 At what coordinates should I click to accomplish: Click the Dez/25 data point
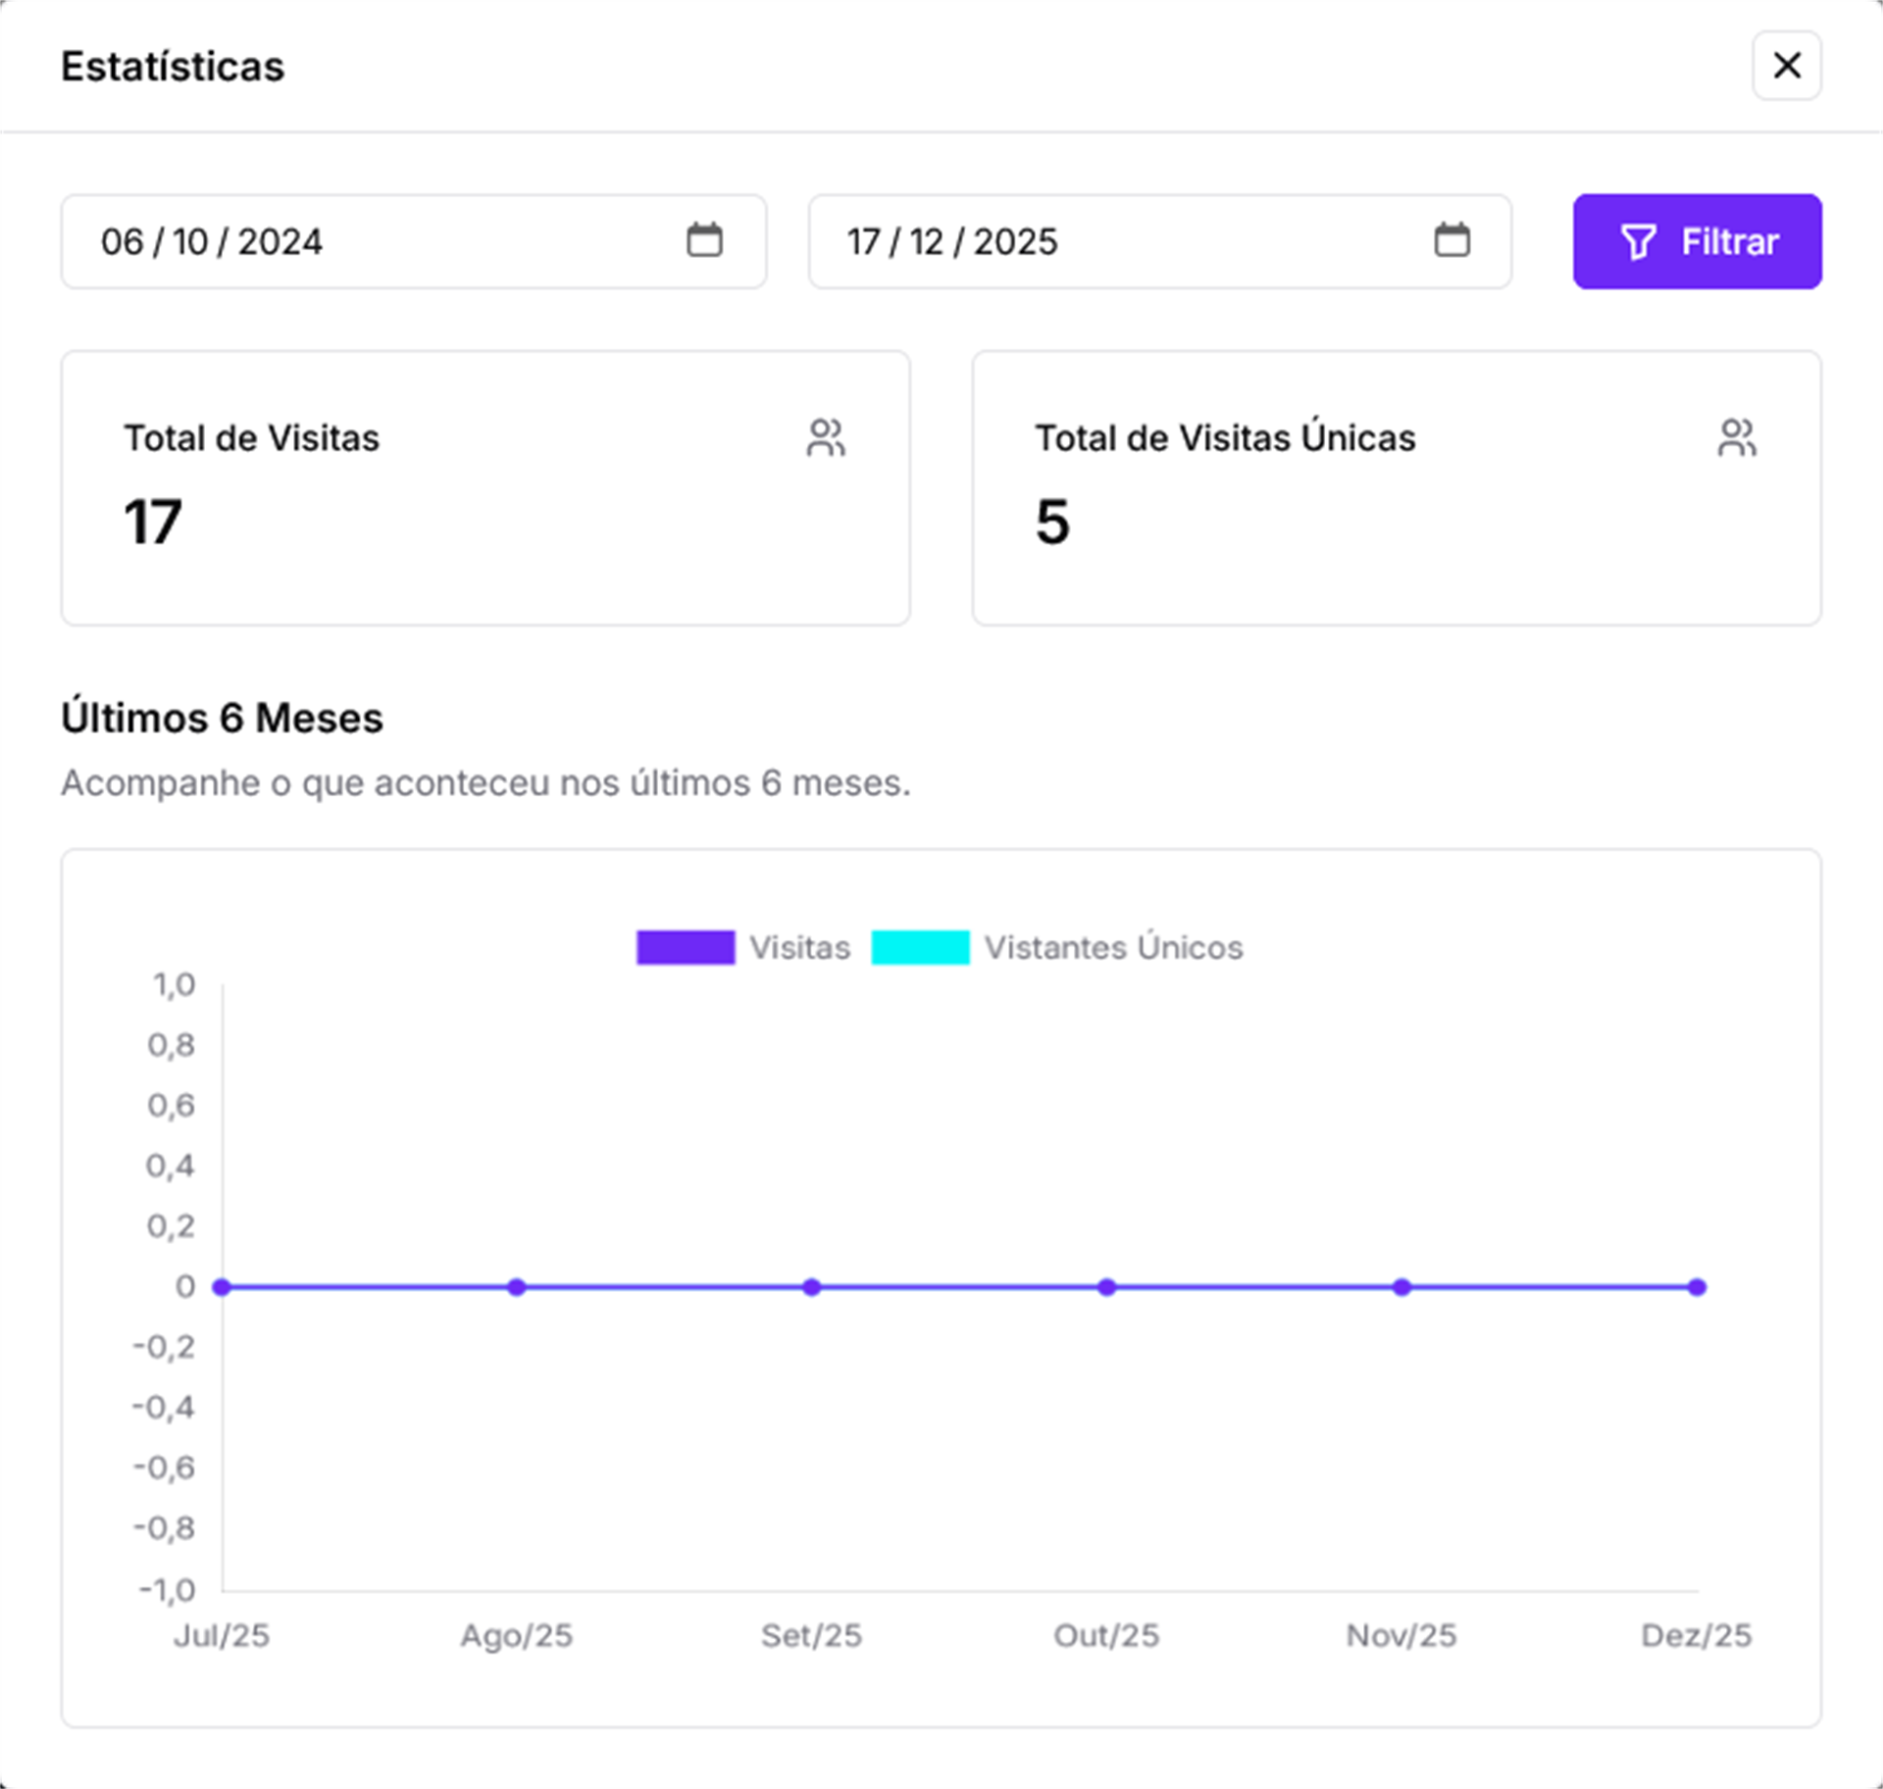1697,1287
